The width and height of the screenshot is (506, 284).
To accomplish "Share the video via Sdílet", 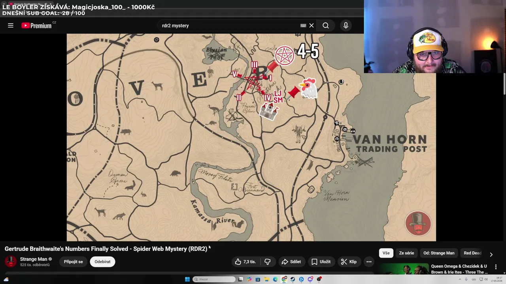I will (291, 262).
